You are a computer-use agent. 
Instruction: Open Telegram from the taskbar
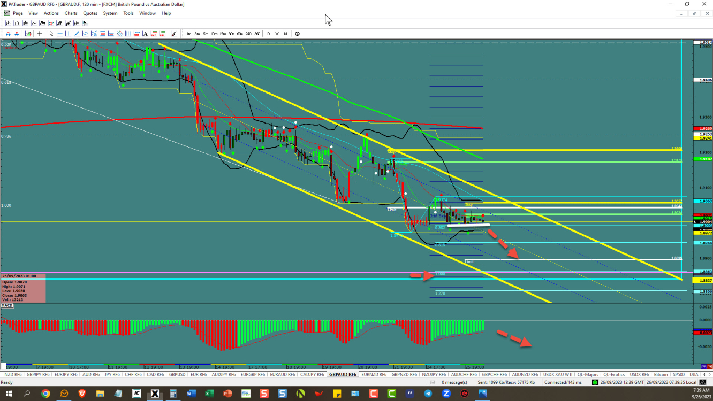(428, 394)
